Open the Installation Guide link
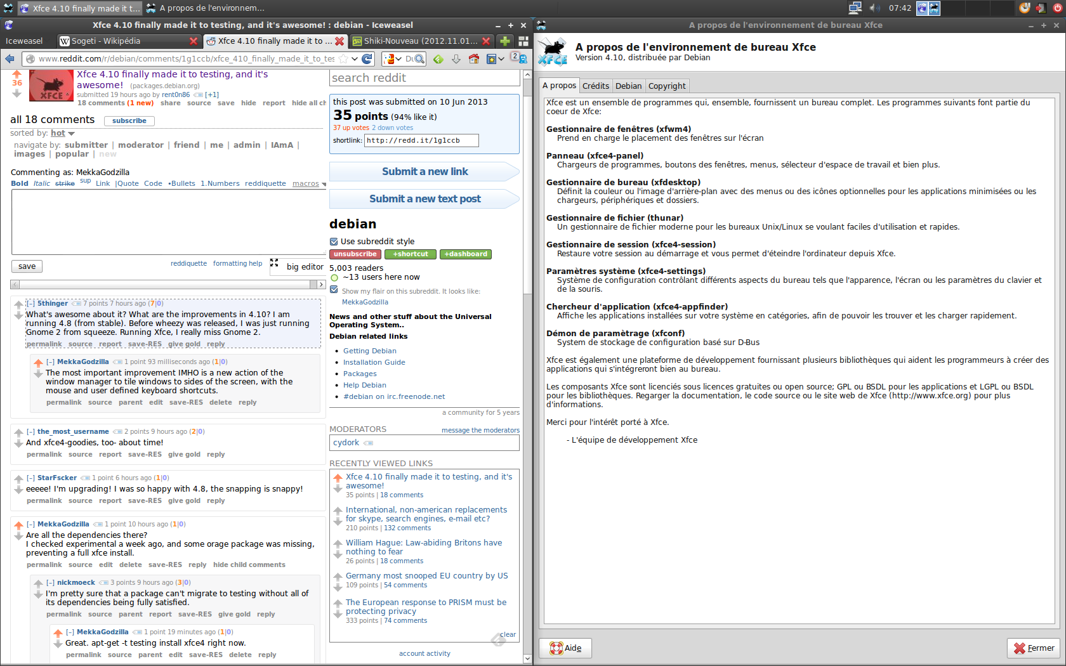Image resolution: width=1066 pixels, height=666 pixels. (374, 362)
